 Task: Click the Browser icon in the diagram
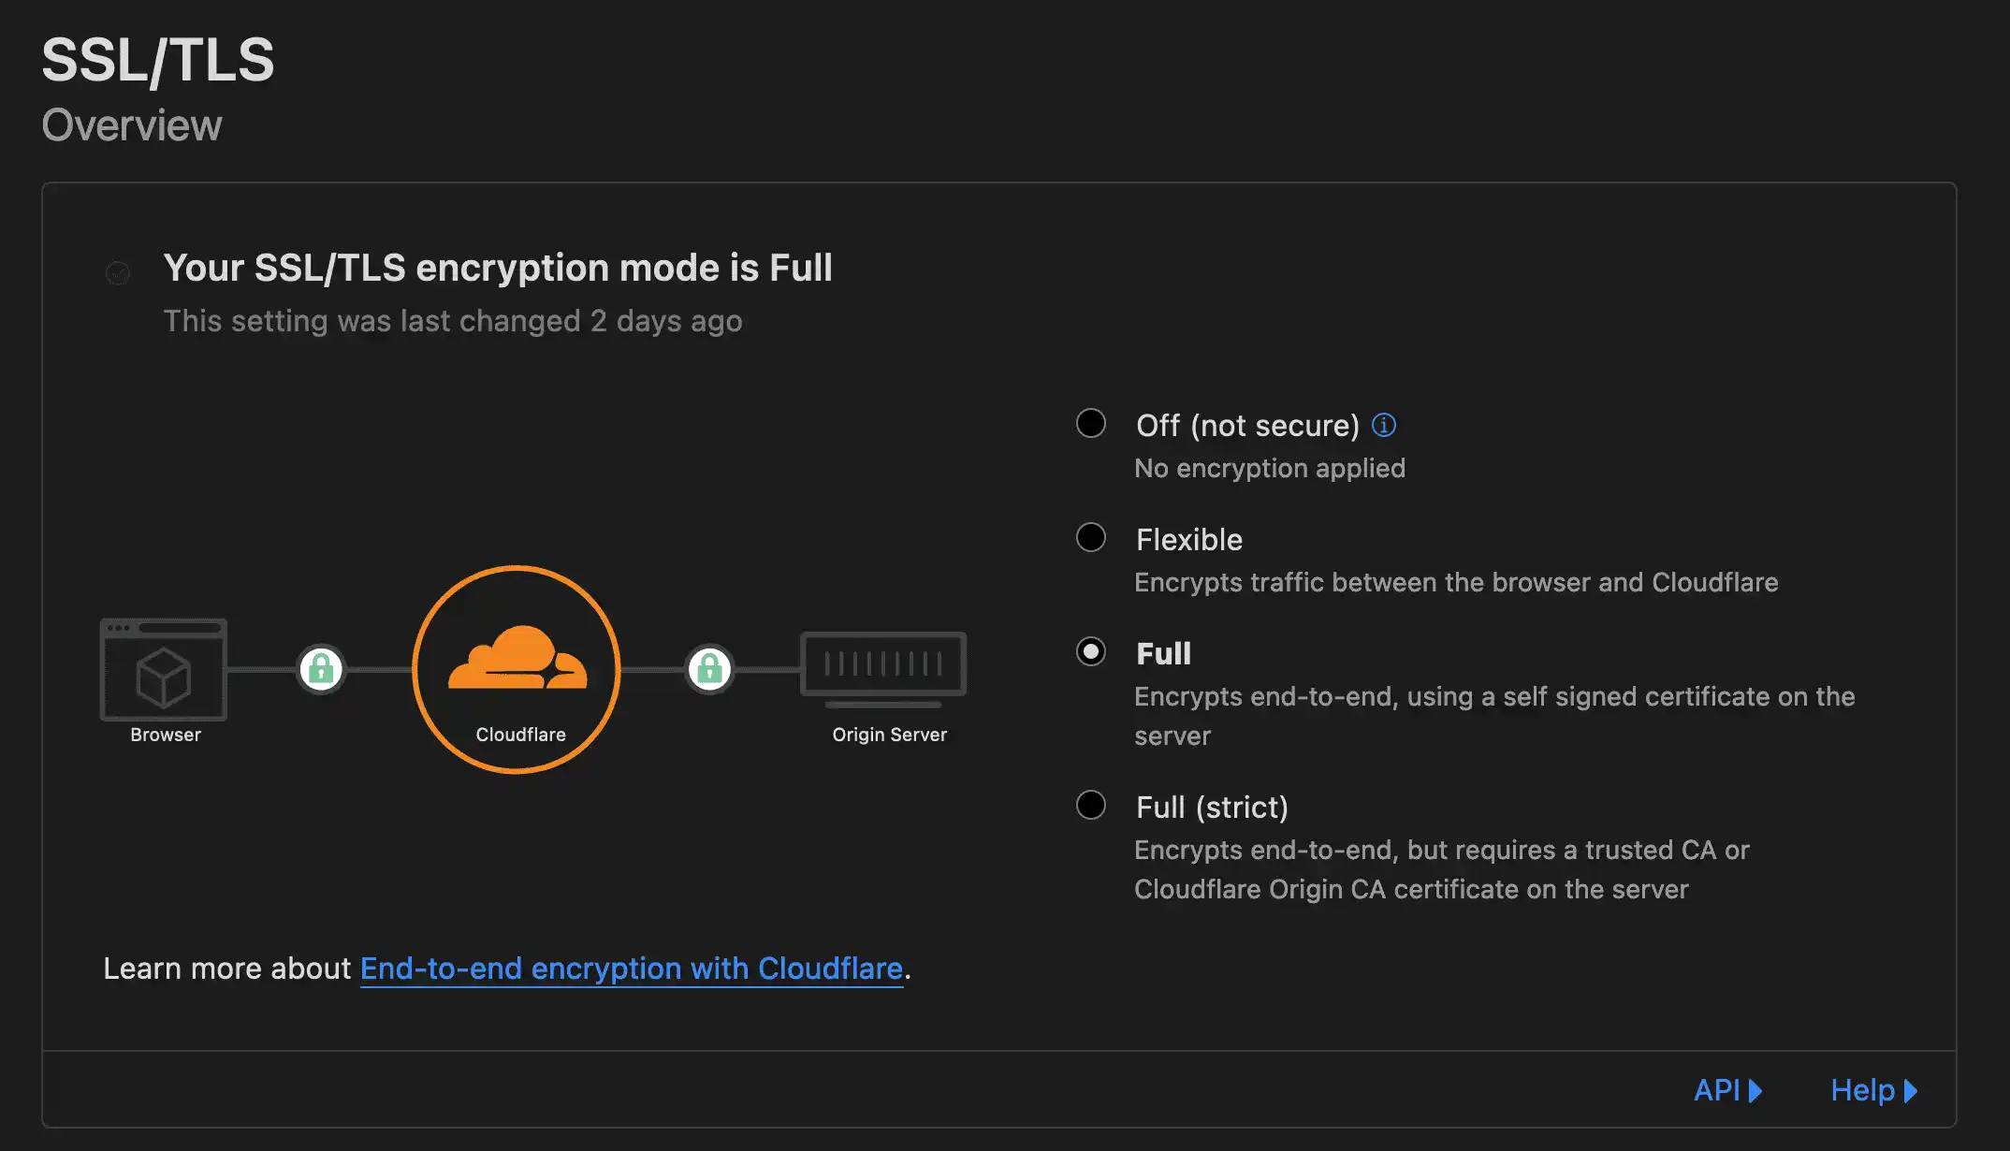click(x=163, y=669)
